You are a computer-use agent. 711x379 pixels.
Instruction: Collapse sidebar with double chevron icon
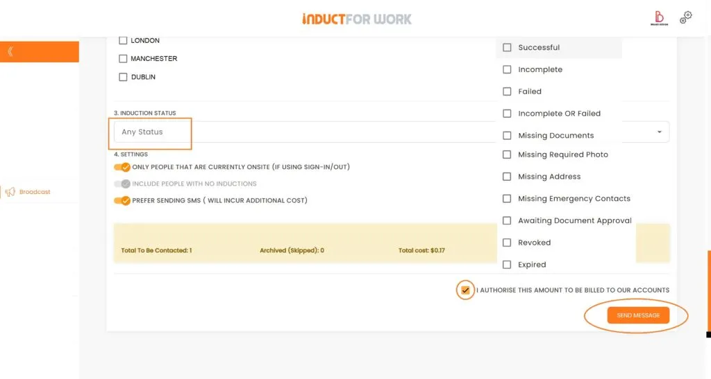point(10,51)
